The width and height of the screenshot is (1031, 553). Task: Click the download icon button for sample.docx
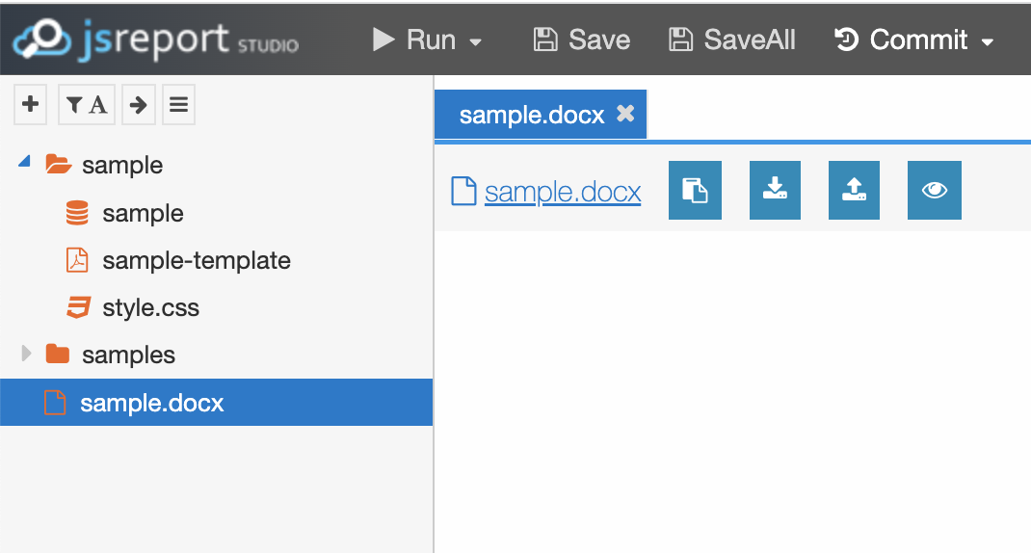pyautogui.click(x=775, y=191)
